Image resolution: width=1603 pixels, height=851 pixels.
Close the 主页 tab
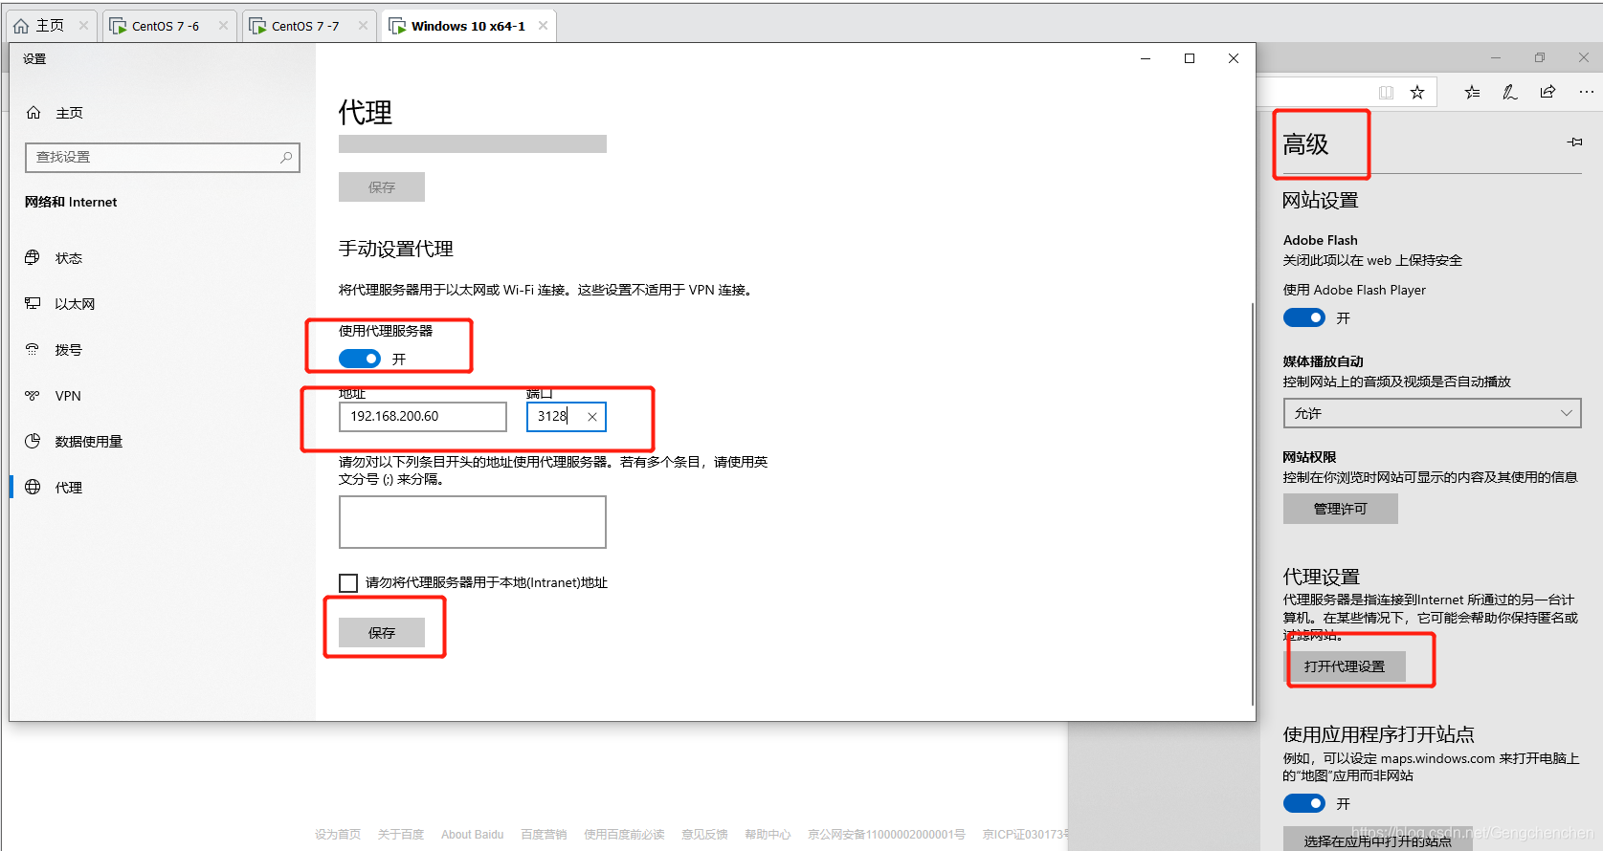coord(83,26)
